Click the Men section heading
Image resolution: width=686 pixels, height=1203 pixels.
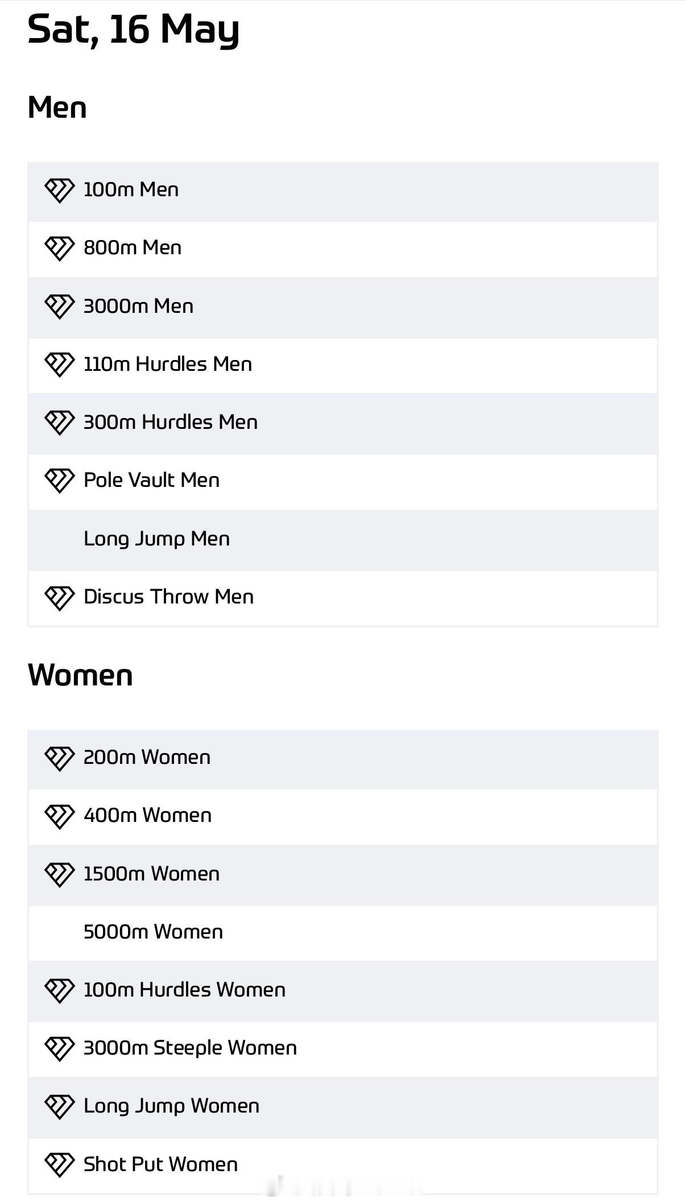coord(57,108)
